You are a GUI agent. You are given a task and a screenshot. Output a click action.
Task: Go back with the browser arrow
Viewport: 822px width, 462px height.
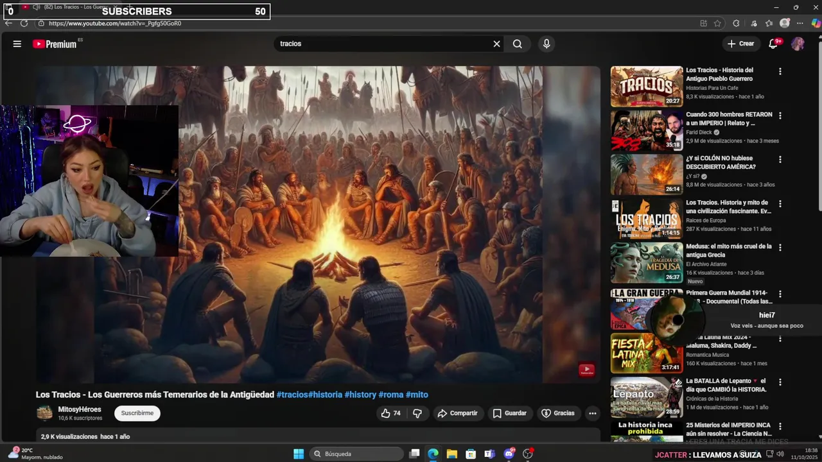(8, 23)
